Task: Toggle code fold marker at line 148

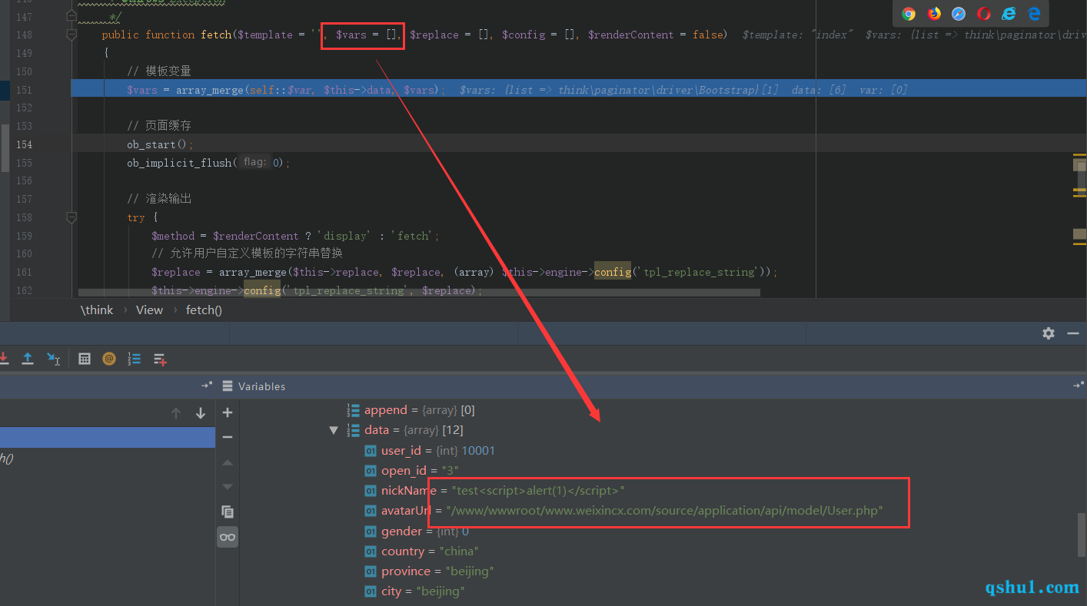Action: (x=71, y=35)
